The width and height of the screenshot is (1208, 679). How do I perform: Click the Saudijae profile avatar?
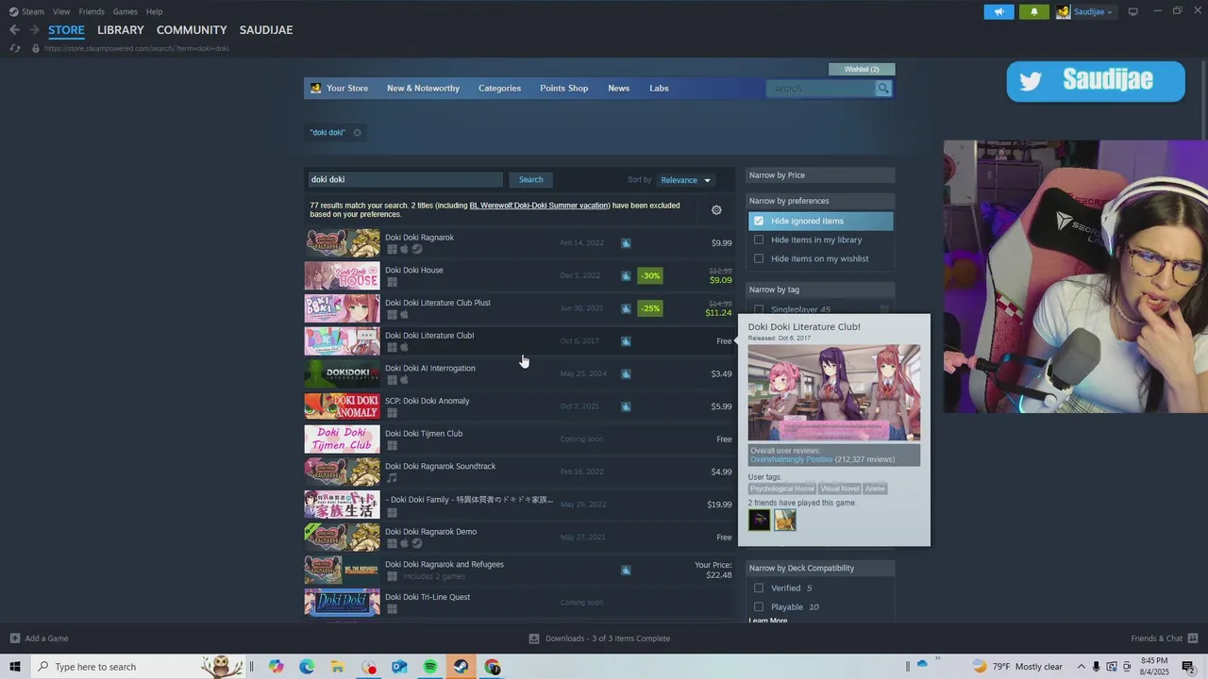click(x=1064, y=11)
